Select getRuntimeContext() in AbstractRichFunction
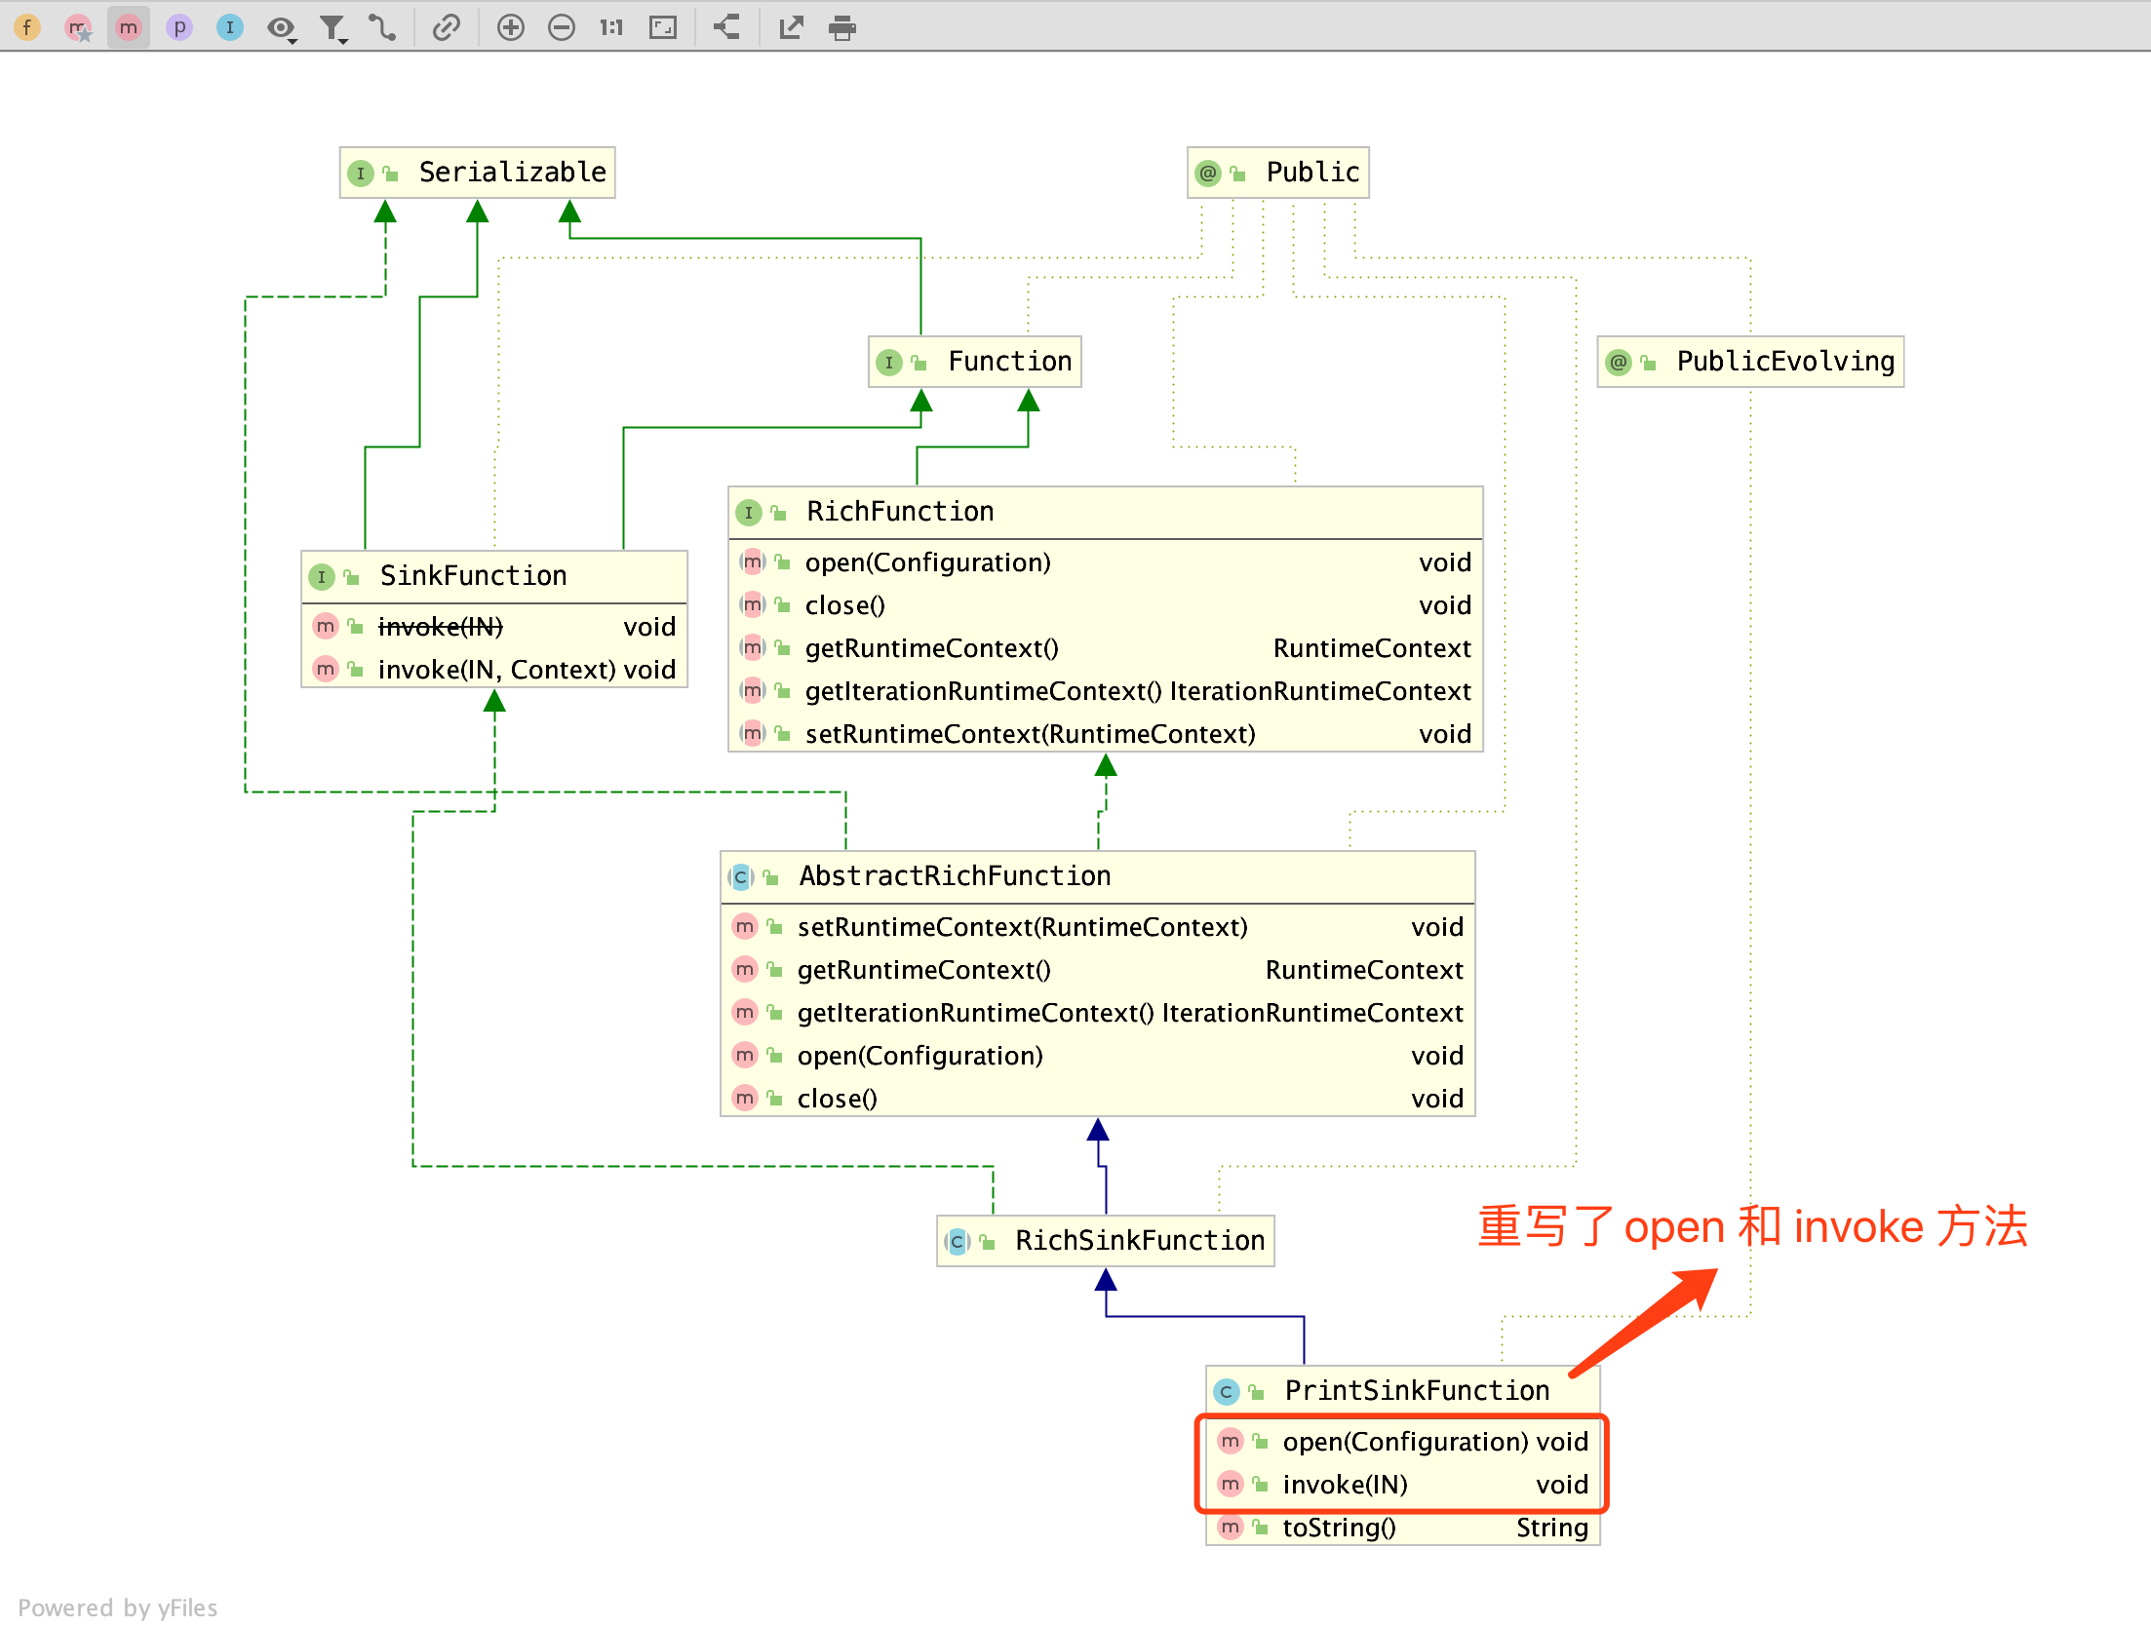This screenshot has height=1626, width=2151. tap(1097, 970)
